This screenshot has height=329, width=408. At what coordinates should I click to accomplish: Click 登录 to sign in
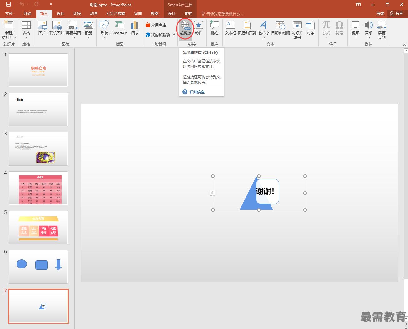tap(381, 14)
